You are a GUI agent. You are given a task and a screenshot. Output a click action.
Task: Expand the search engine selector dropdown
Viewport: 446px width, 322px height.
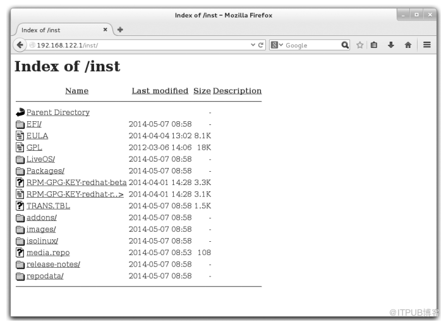tap(277, 45)
